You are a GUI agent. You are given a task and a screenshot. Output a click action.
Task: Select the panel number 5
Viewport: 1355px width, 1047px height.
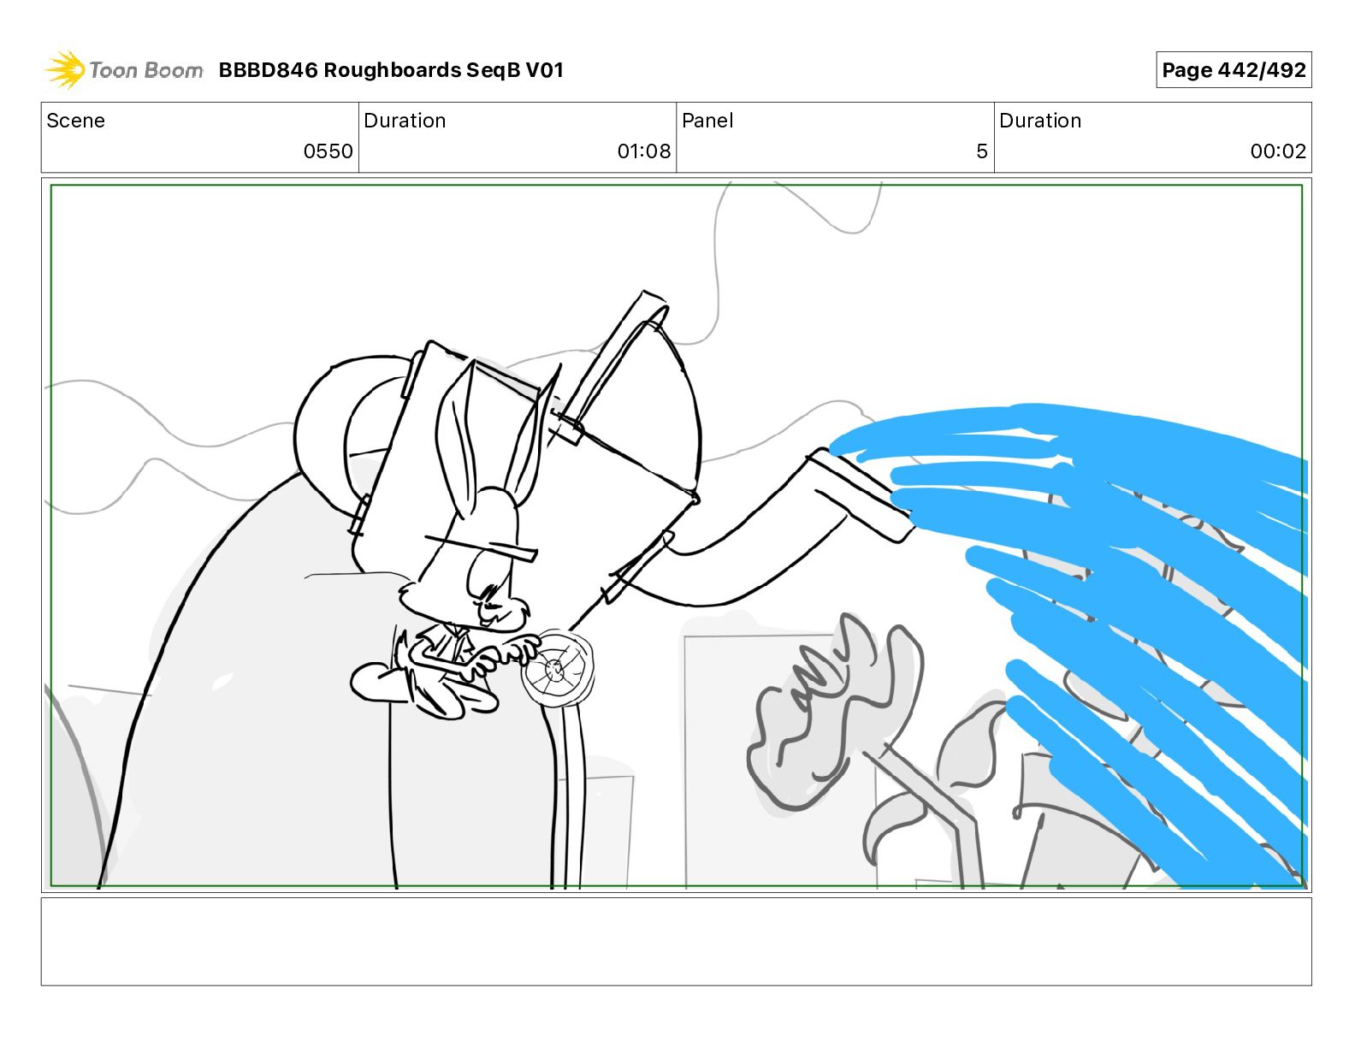click(982, 151)
